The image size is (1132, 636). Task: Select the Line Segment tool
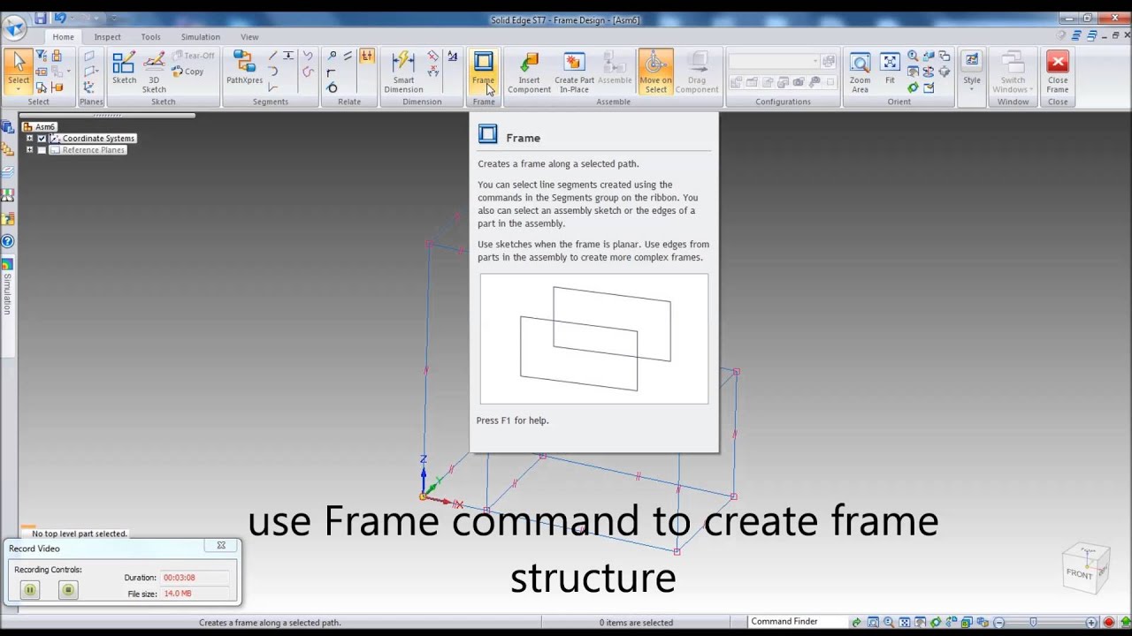pyautogui.click(x=272, y=56)
